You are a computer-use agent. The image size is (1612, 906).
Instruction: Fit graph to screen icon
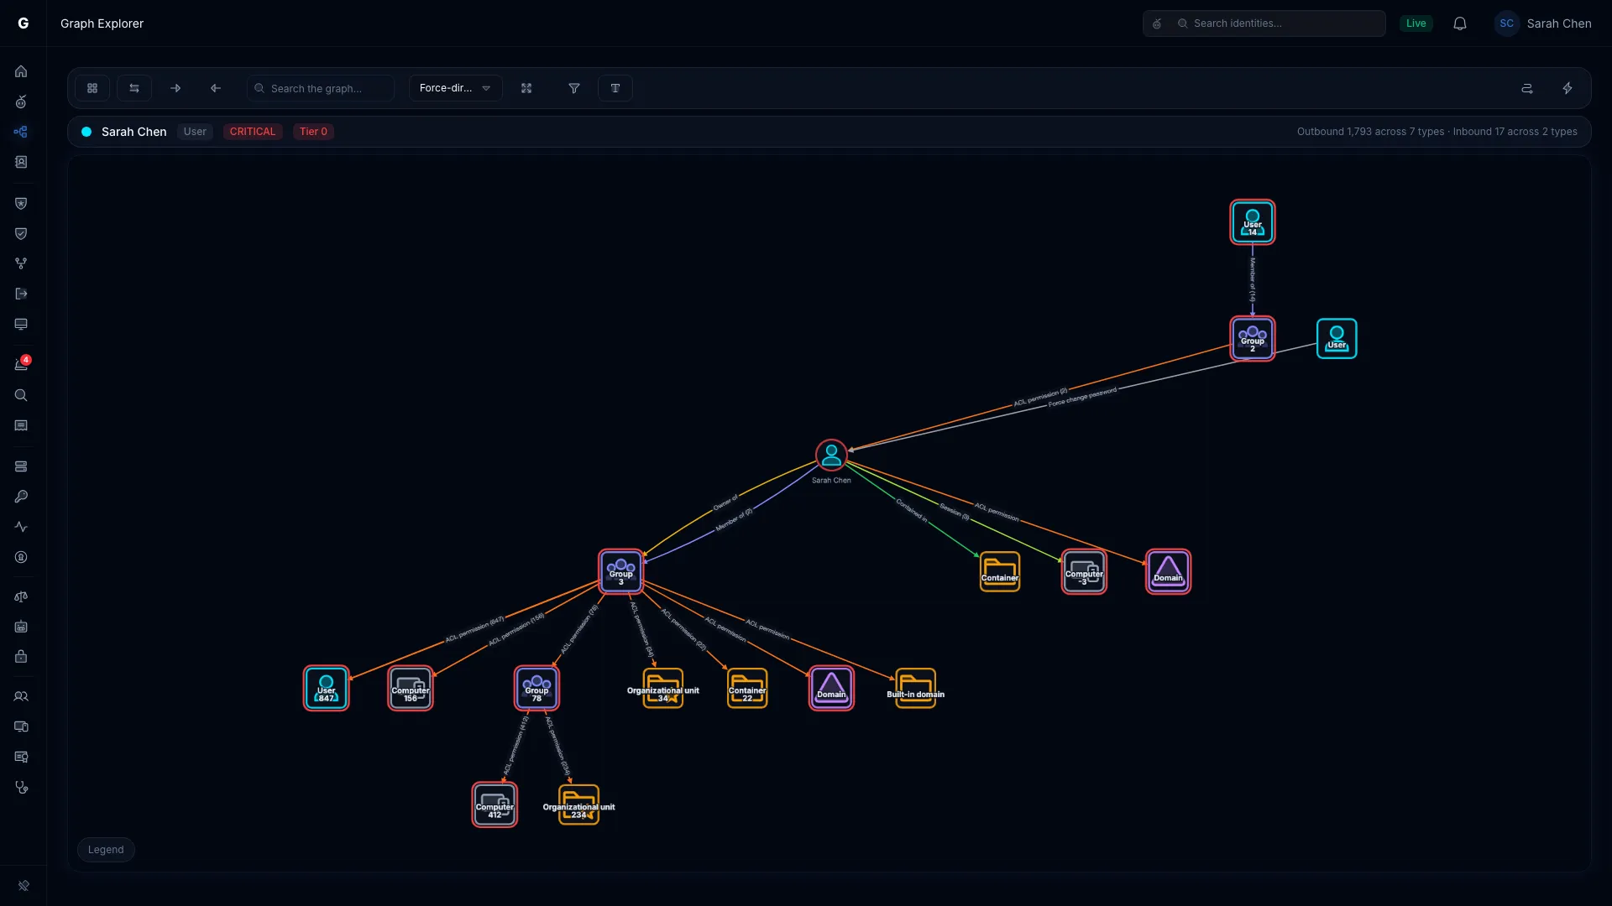click(526, 88)
